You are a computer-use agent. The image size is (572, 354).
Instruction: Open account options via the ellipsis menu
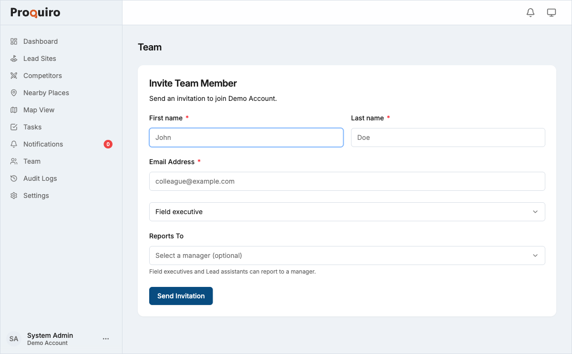tap(106, 338)
